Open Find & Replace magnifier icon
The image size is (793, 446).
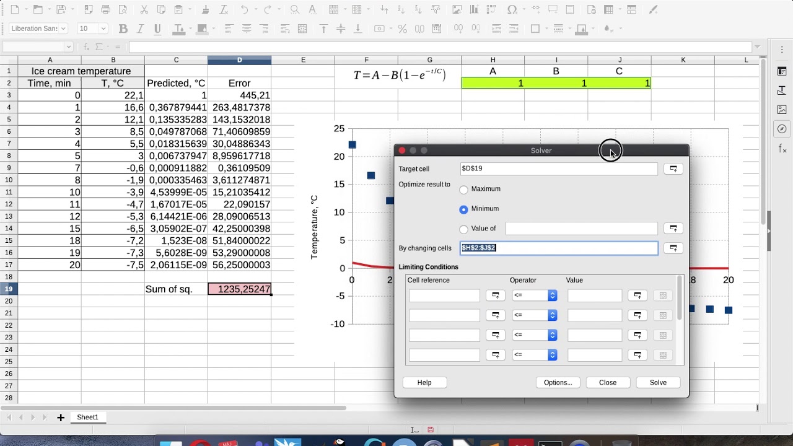pos(295,9)
